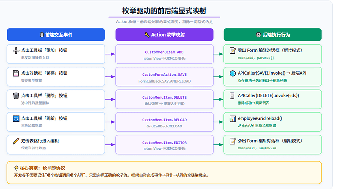The width and height of the screenshot is (338, 189).
Task: Click the code text CustomMenuItem.RELOAD
Action: [x=164, y=120]
